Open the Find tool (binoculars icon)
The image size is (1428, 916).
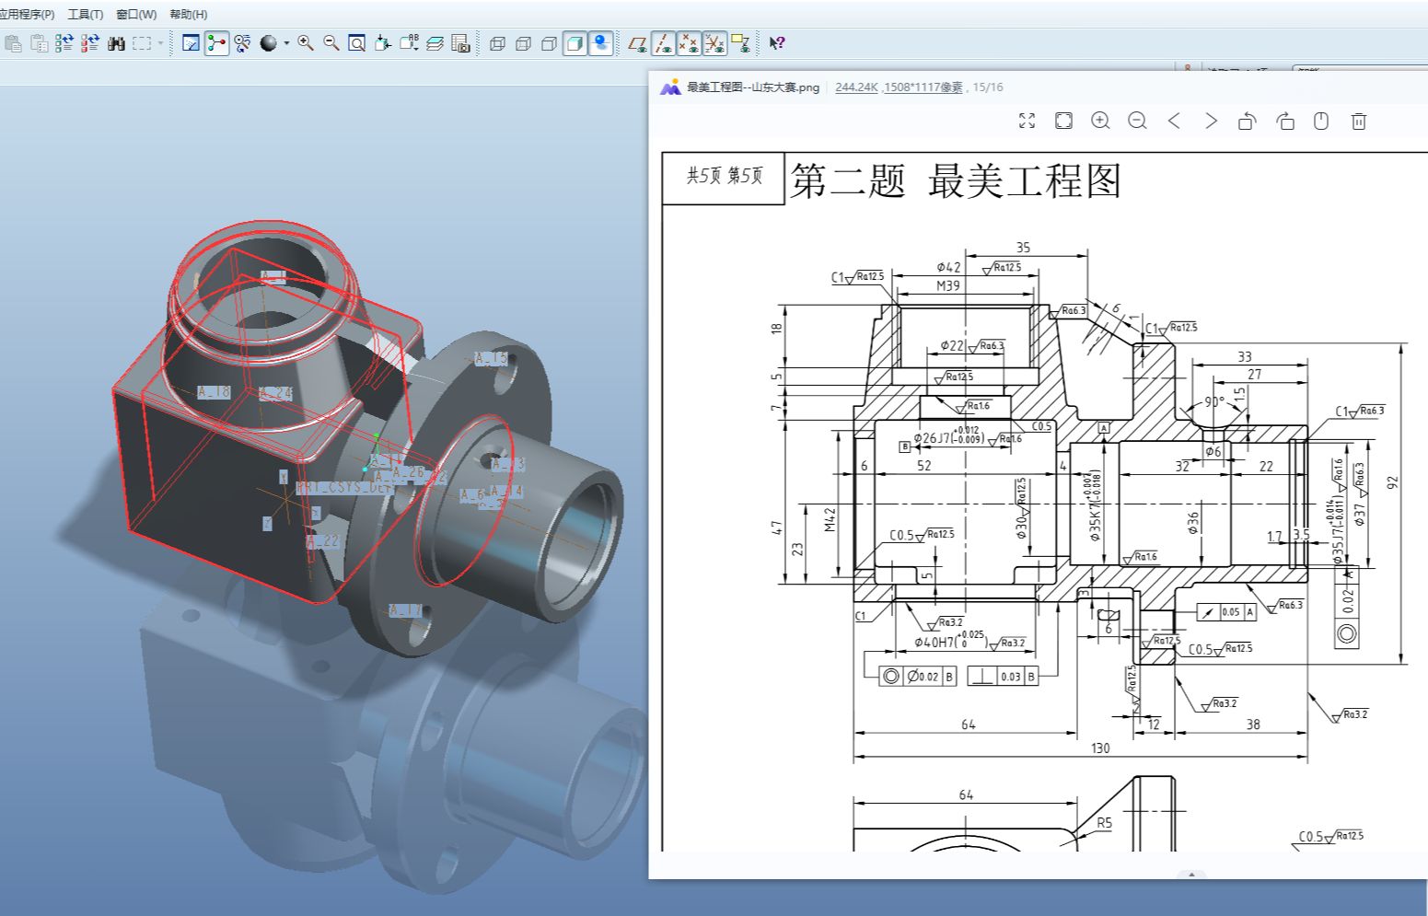(x=116, y=43)
